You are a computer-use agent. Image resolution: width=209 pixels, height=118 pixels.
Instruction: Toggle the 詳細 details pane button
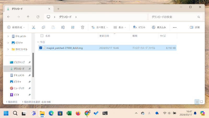[x=195, y=27]
